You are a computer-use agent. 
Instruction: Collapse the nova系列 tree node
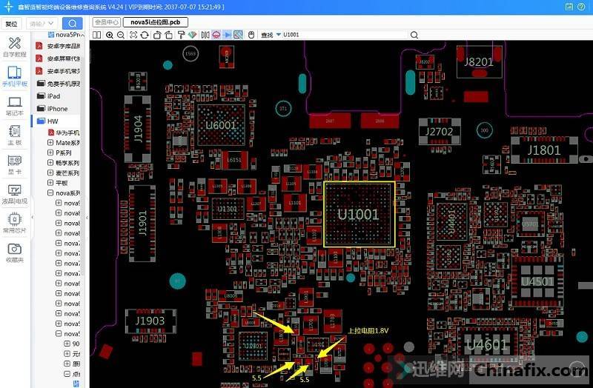50,193
